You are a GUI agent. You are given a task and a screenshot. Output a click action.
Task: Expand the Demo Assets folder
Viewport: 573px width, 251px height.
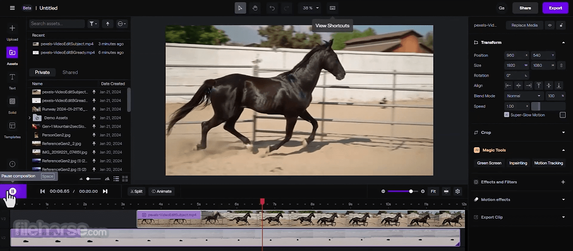click(29, 118)
